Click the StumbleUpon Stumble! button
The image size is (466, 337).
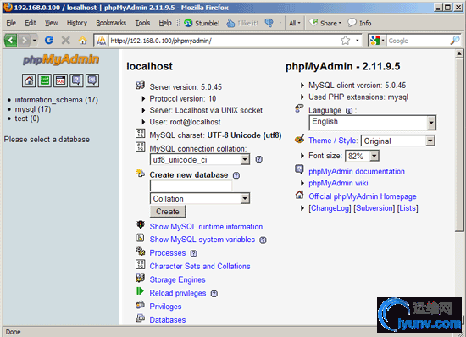point(202,23)
